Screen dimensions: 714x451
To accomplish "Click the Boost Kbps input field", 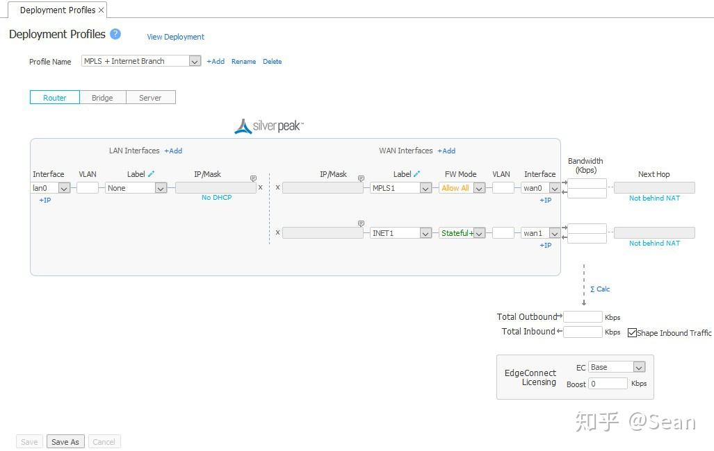I will 608,383.
